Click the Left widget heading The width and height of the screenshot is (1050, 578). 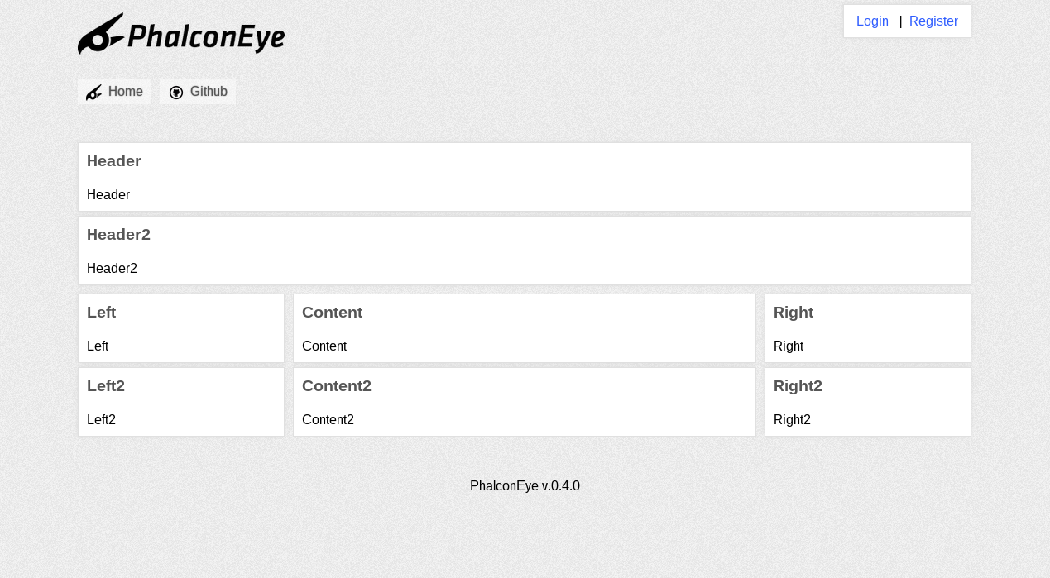pyautogui.click(x=101, y=313)
